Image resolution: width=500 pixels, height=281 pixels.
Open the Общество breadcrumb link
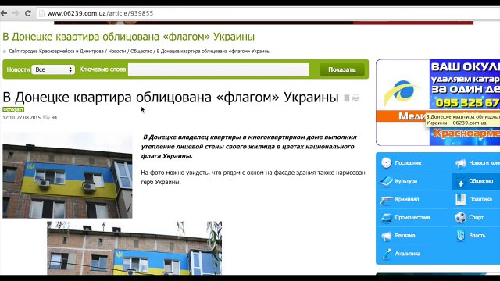(141, 51)
